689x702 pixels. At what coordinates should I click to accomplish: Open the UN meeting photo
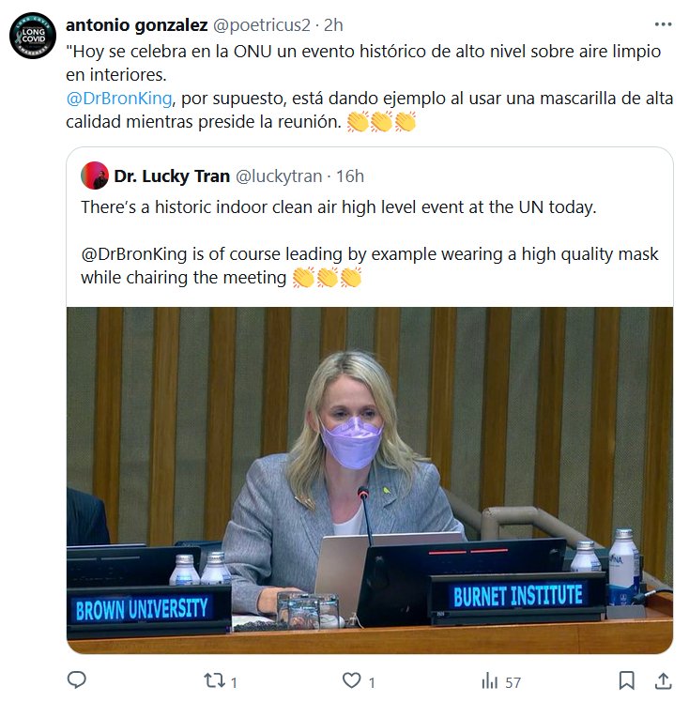(370, 480)
